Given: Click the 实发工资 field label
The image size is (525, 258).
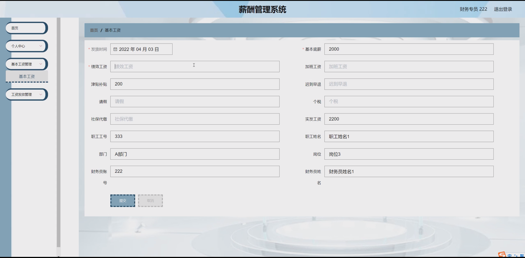Looking at the screenshot, I should click(x=313, y=119).
